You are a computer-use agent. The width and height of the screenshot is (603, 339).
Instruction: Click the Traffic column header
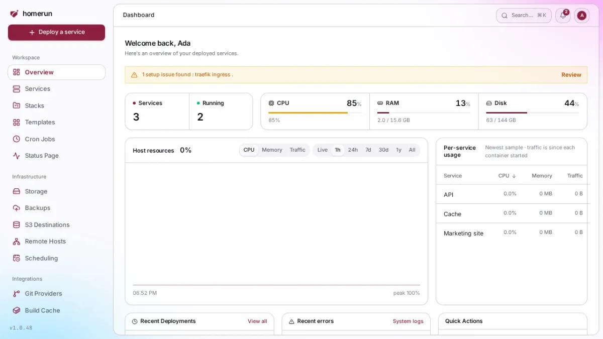[575, 176]
